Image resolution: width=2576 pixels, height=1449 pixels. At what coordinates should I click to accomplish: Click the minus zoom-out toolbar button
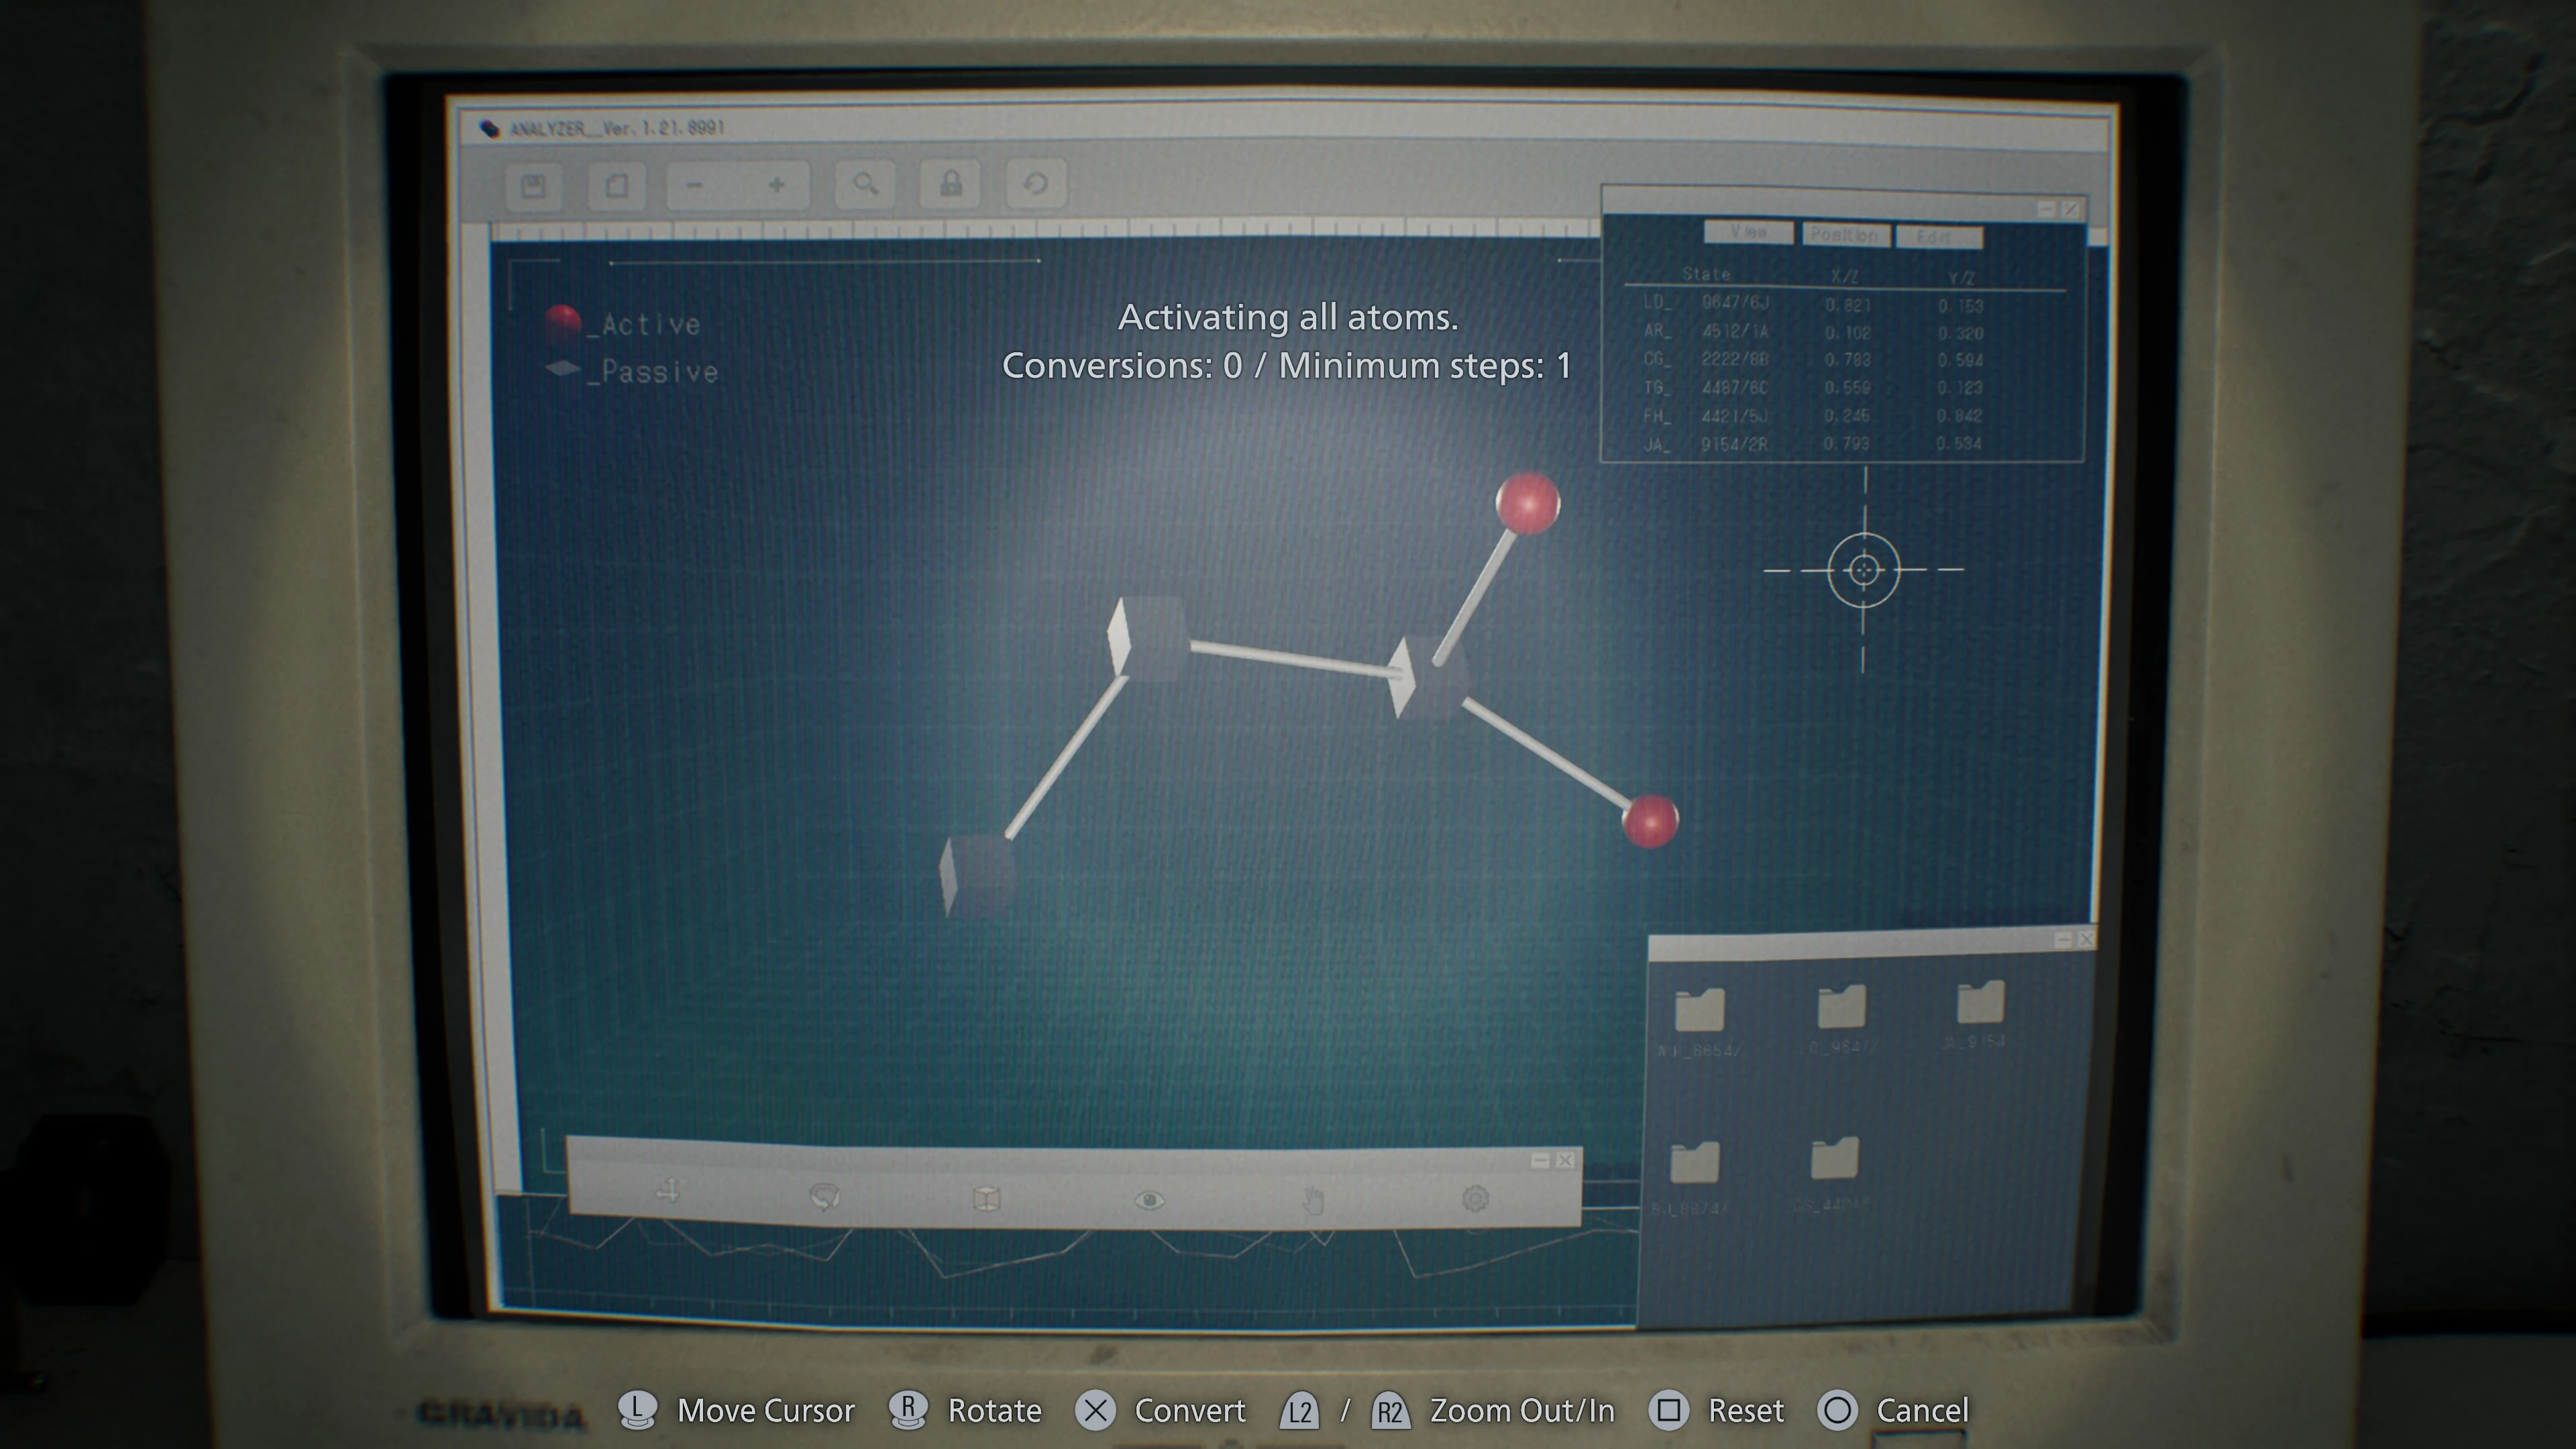click(695, 185)
